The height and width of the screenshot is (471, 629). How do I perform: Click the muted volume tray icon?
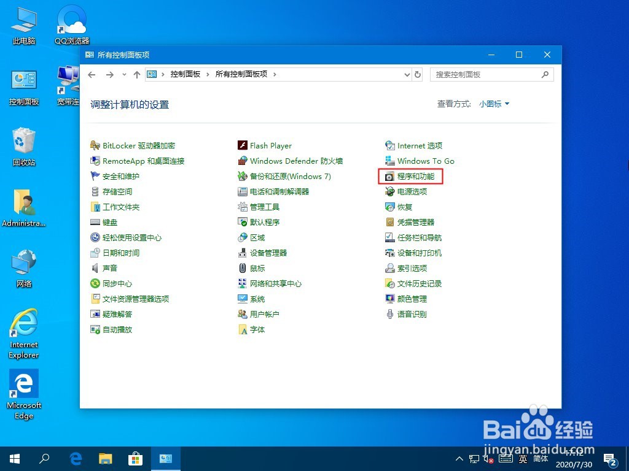point(488,459)
